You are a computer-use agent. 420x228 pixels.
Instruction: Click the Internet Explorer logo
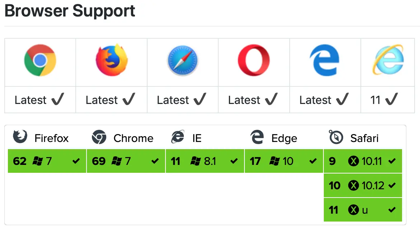click(388, 60)
